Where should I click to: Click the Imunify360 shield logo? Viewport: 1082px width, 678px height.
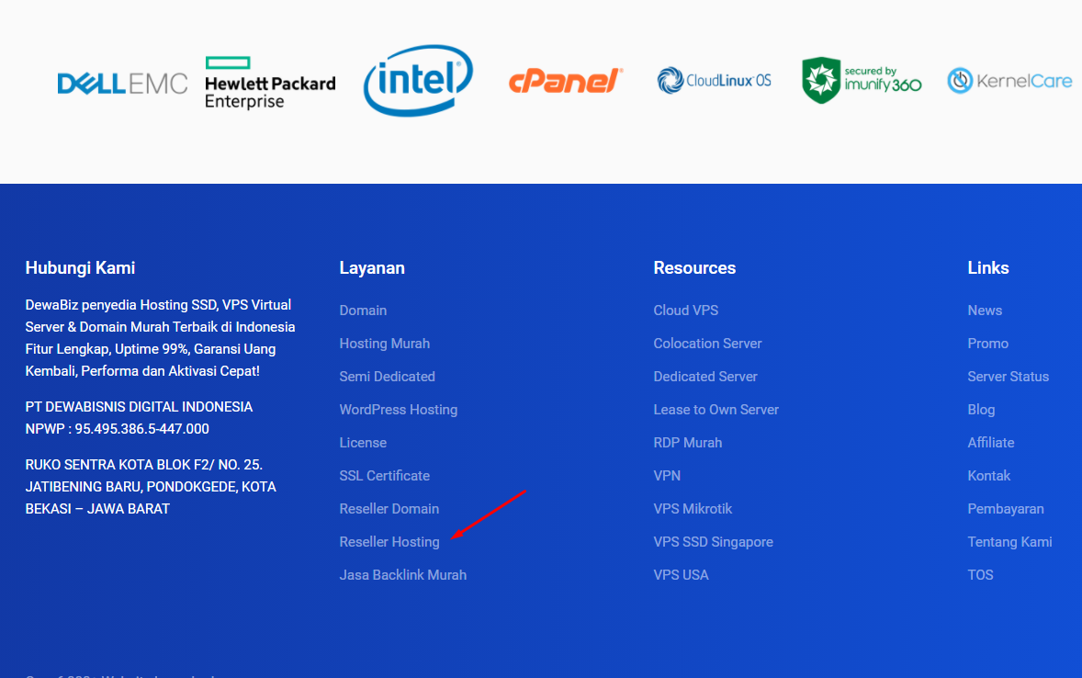point(861,81)
